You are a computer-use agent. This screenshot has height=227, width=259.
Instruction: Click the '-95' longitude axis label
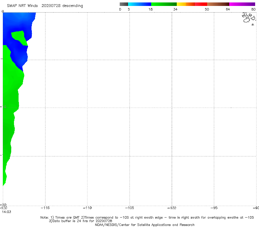(214, 208)
